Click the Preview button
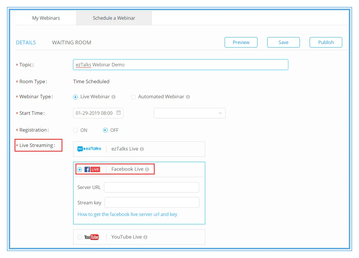The image size is (359, 258). click(x=241, y=42)
